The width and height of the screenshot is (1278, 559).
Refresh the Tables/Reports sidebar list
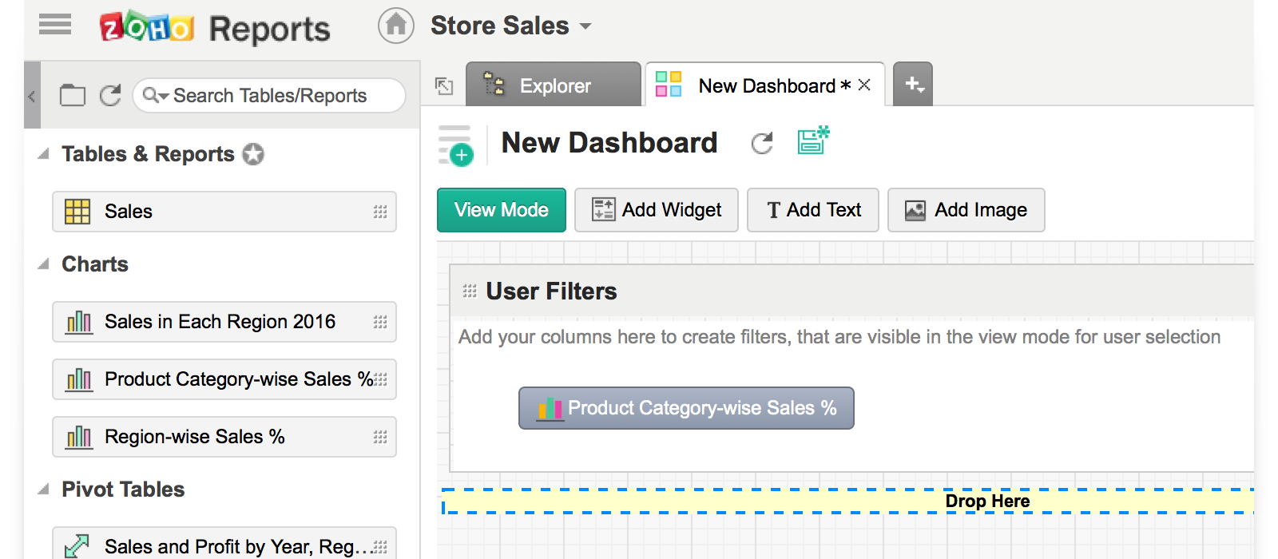[110, 96]
